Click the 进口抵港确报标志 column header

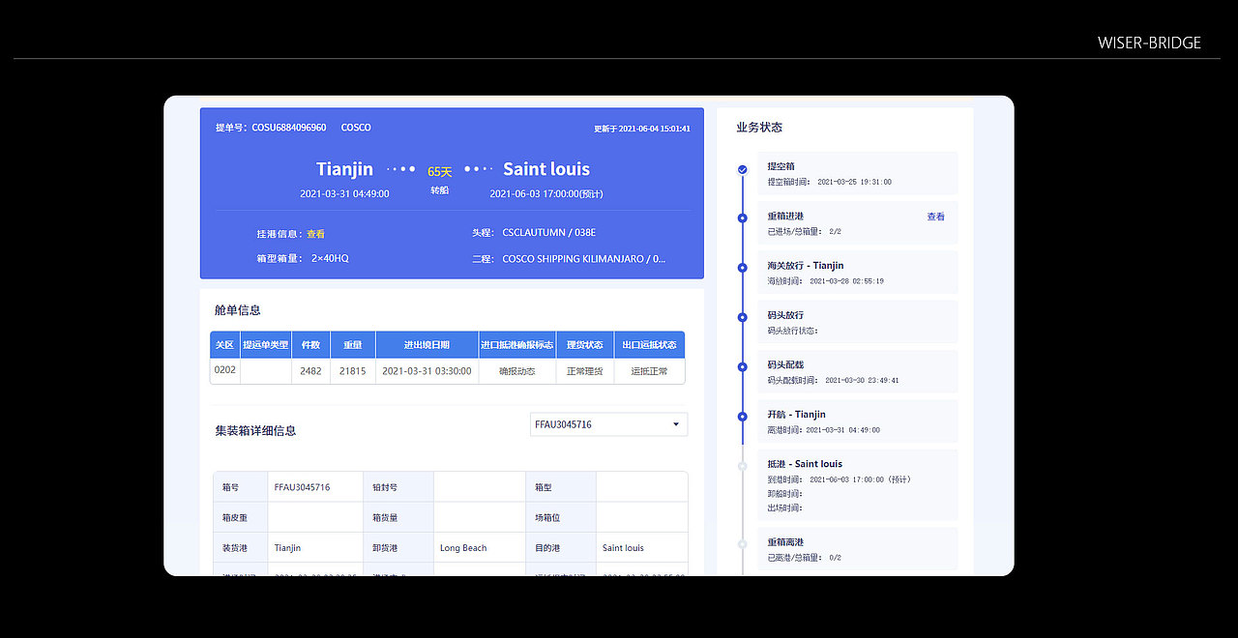pos(516,345)
